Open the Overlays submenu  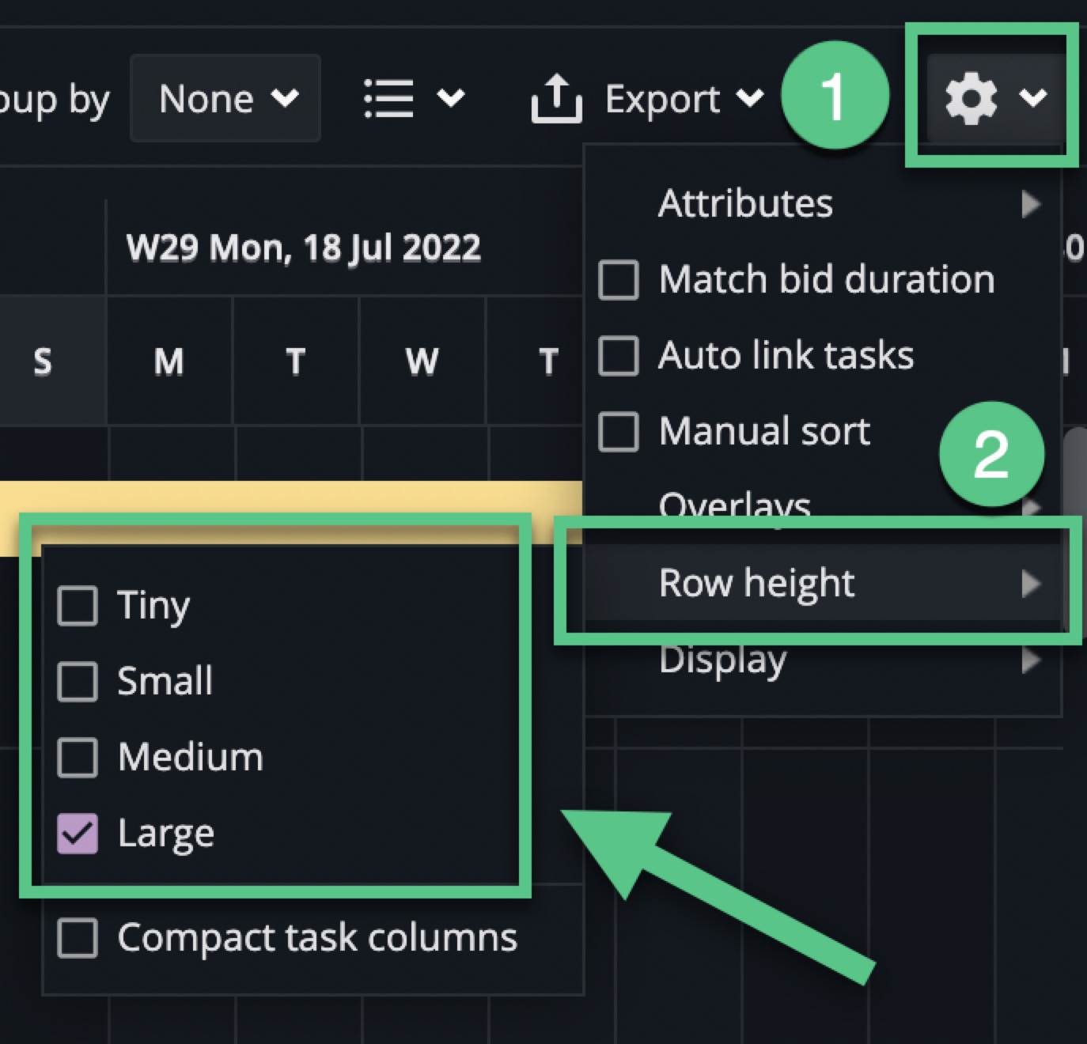pyautogui.click(x=736, y=505)
